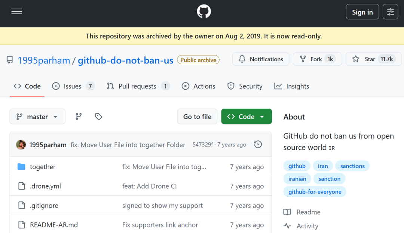This screenshot has height=233, width=404.
Task: Click 1995parham's avatar image
Action: pos(21,145)
